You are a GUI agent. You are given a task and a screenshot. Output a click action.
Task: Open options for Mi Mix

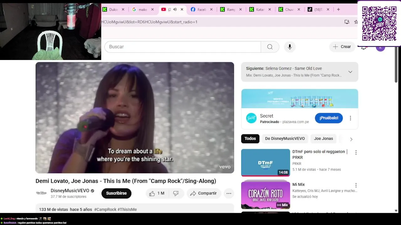356,185
